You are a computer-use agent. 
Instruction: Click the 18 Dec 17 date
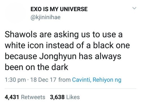[43, 80]
